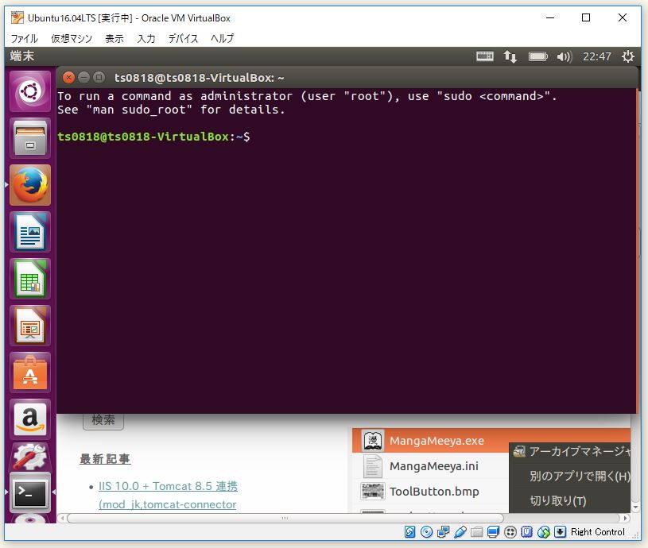Click the horizontal scrollbar of the VM view
The image size is (648, 548).
coord(285,518)
